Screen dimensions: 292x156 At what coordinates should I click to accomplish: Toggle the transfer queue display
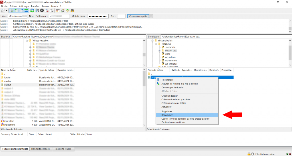[27, 11]
